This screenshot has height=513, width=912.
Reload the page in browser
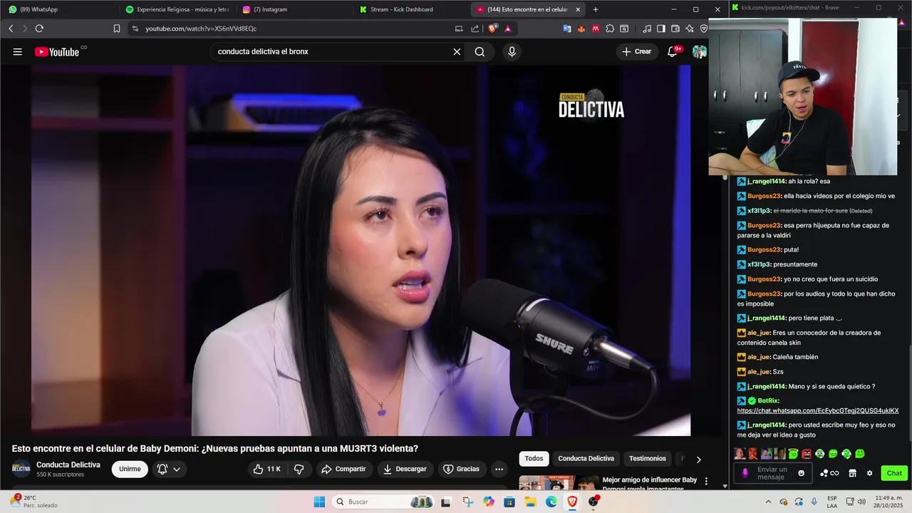[x=39, y=28]
